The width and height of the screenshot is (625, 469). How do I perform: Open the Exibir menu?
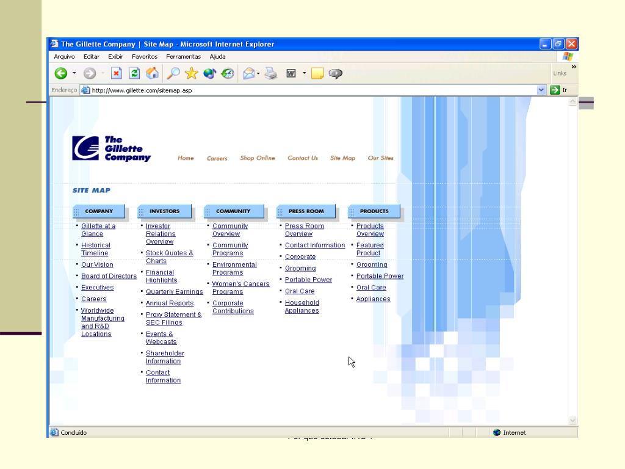click(x=115, y=57)
